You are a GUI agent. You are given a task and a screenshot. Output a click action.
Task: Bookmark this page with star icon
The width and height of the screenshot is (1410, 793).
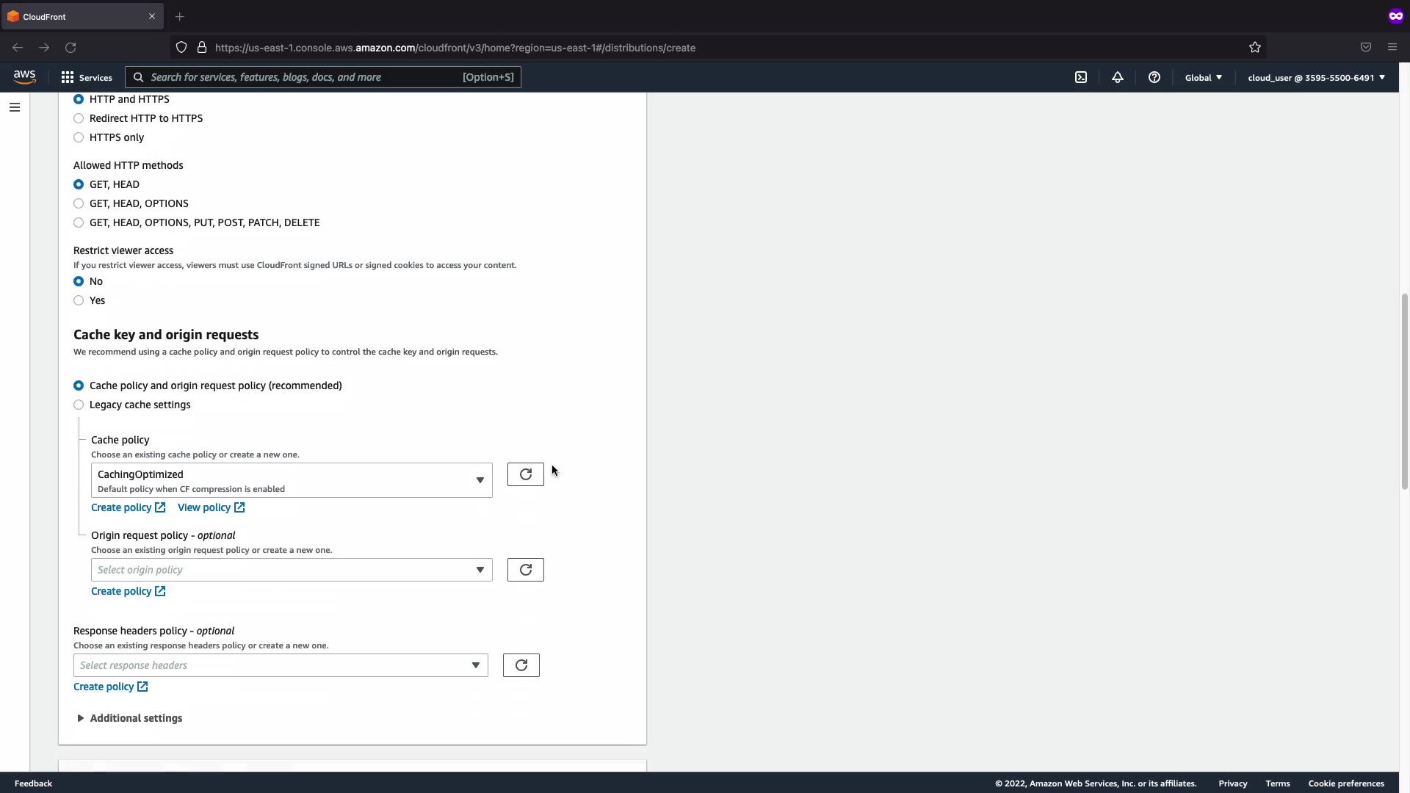tap(1255, 48)
